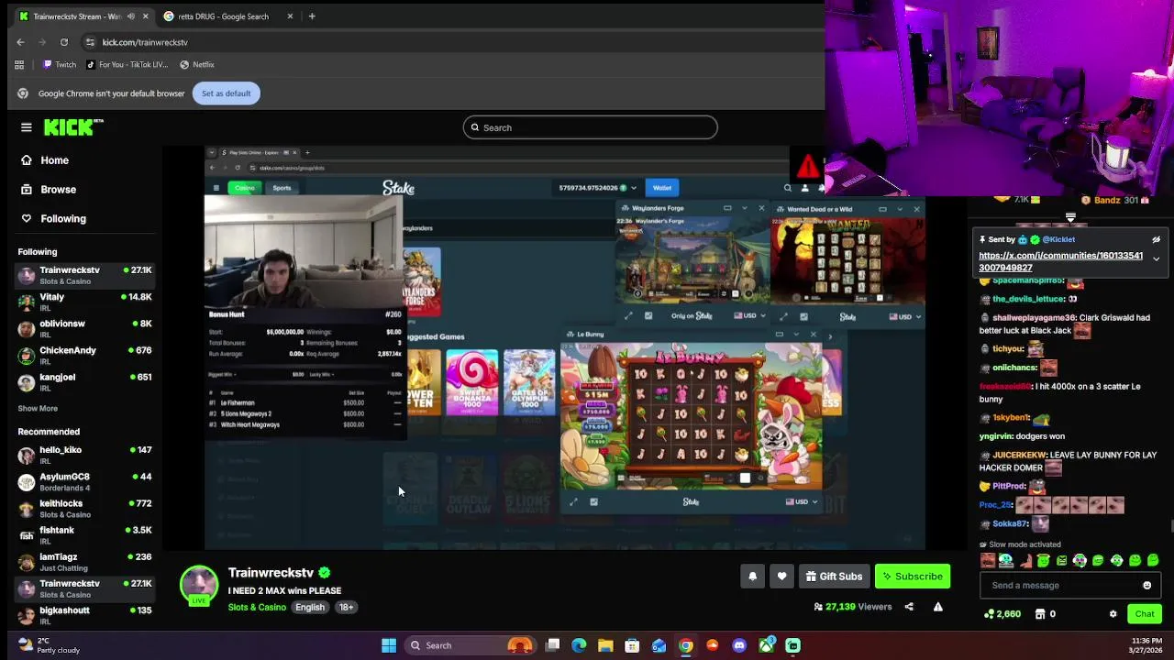Viewport: 1174px width, 660px height.
Task: Collapse the chat leaderboard handle
Action: coord(1070,218)
